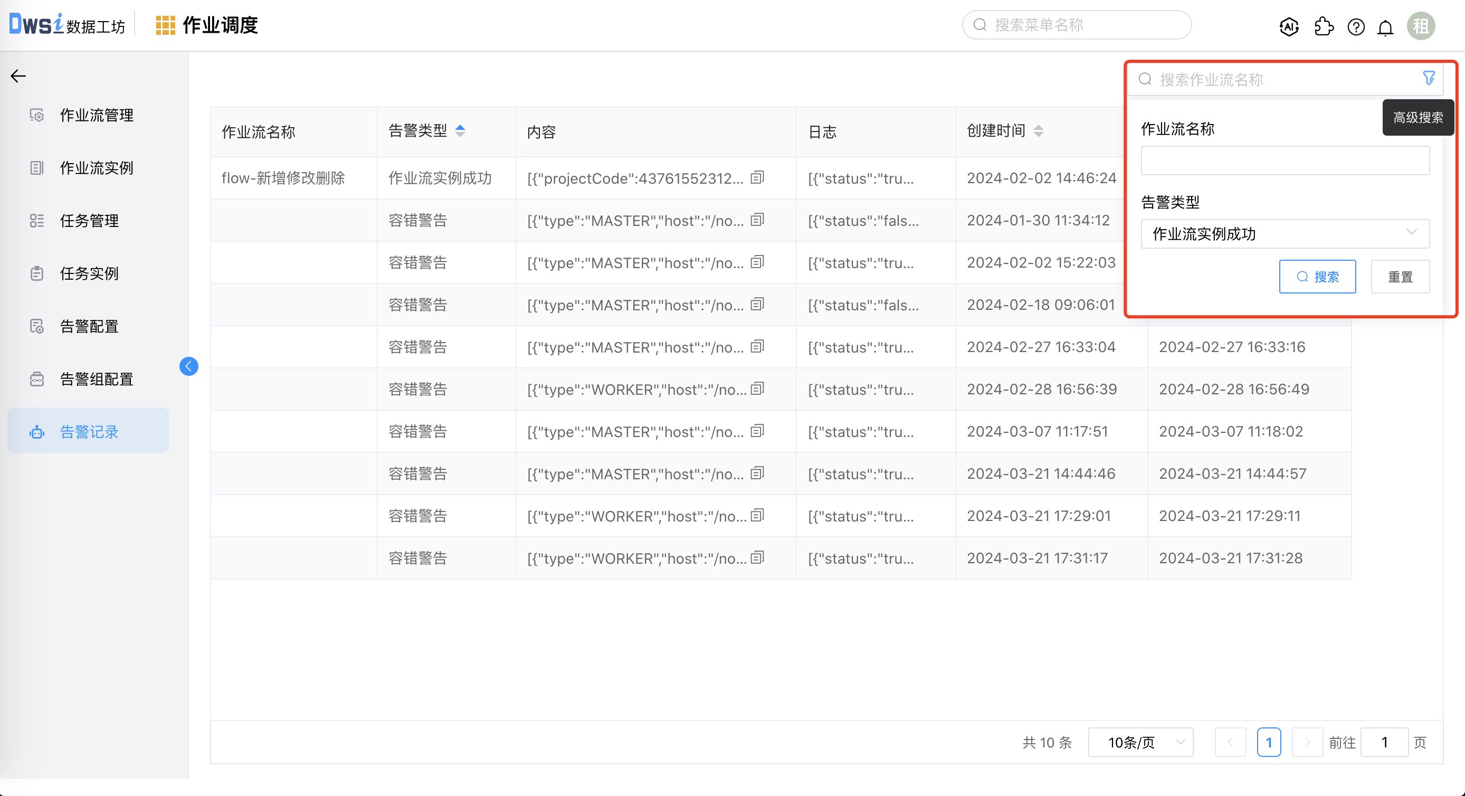Click the back arrow in sidebar
This screenshot has width=1465, height=796.
18,75
